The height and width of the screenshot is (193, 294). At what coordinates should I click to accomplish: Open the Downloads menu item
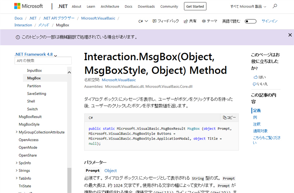(x=146, y=7)
